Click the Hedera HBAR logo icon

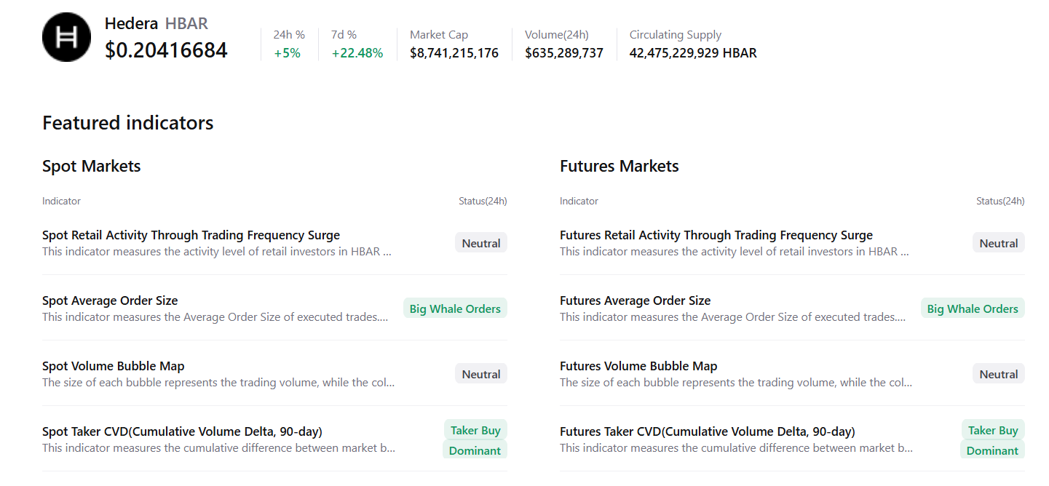pos(66,36)
